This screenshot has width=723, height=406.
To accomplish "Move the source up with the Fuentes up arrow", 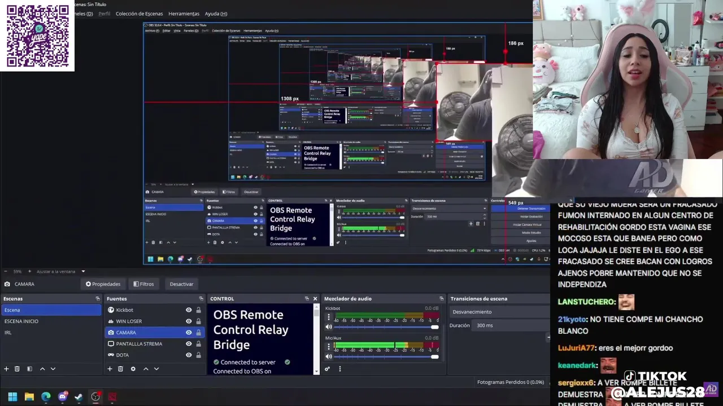I will pos(145,369).
